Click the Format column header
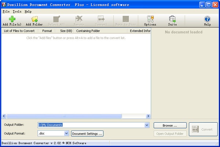This screenshot has width=220, height=147. [x=47, y=31]
